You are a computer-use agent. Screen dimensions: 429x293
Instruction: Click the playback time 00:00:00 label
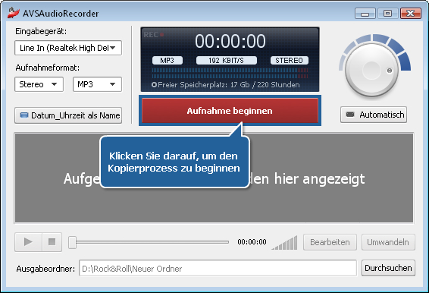[252, 242]
